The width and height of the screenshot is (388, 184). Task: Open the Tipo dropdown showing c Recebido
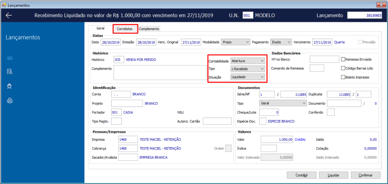pos(248,69)
